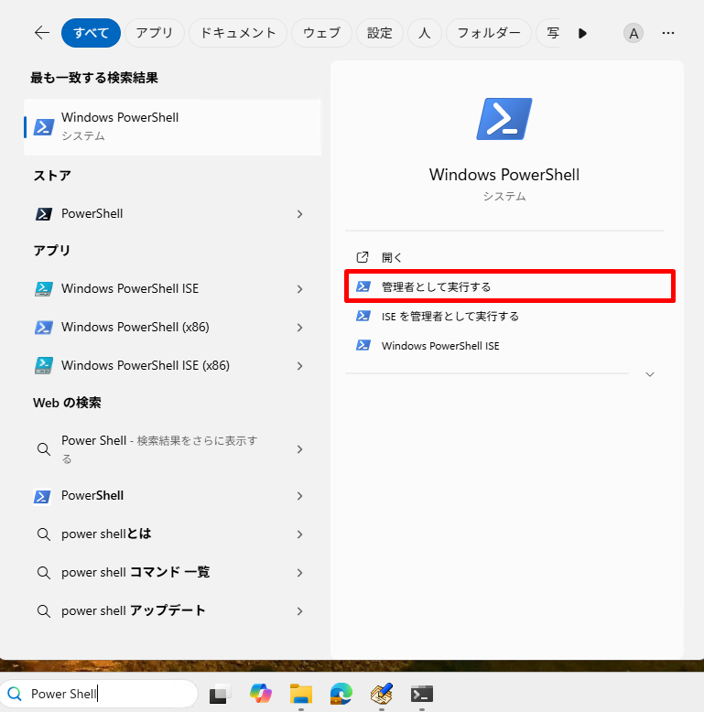Switch to the 人 filter tab
The image size is (704, 712).
coord(425,33)
